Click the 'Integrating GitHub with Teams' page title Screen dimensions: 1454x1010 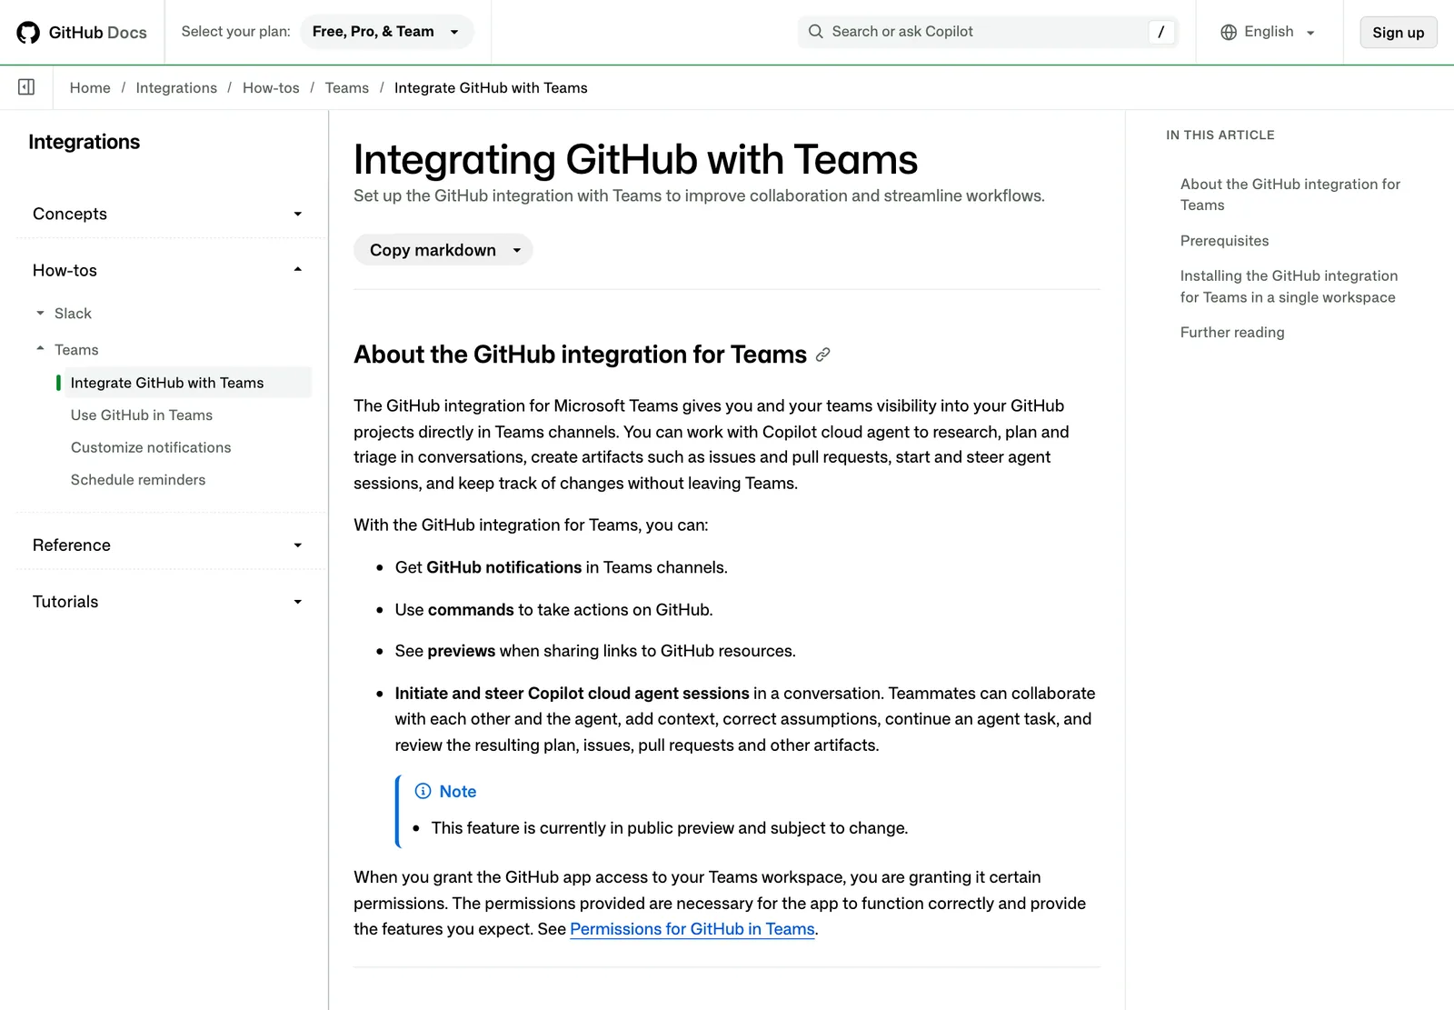pyautogui.click(x=636, y=160)
